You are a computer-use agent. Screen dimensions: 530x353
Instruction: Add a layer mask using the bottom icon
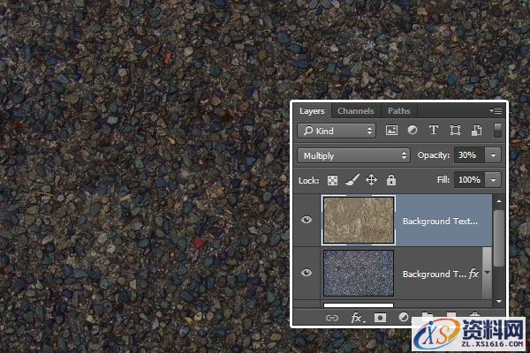382,316
